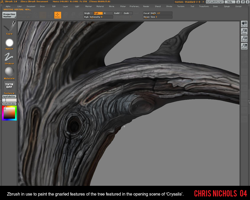Open the Zoom menu in menu bar
This screenshot has height=200, width=250.
tap(215, 7)
